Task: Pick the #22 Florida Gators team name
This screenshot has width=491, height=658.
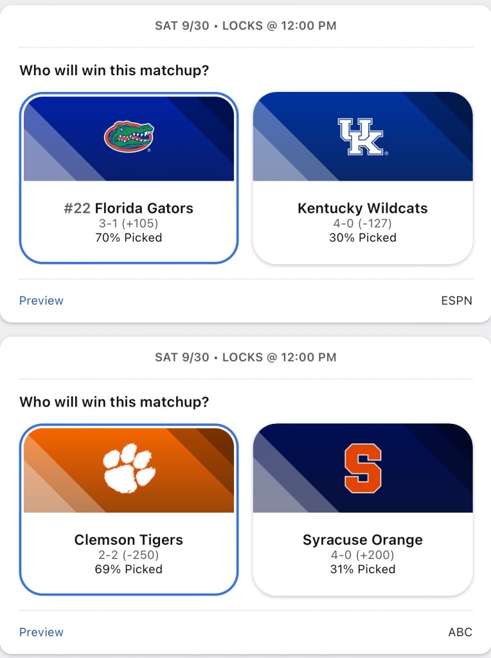Action: pyautogui.click(x=129, y=208)
